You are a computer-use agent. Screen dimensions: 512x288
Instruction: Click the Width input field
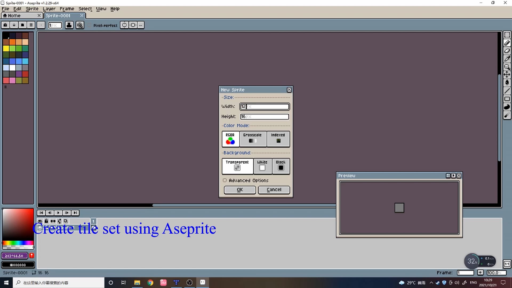pyautogui.click(x=264, y=106)
